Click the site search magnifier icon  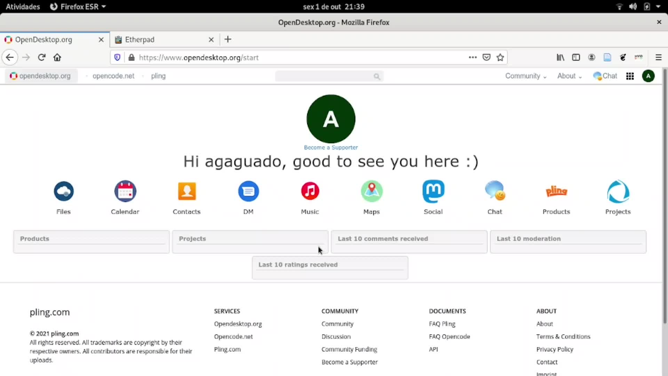[377, 76]
